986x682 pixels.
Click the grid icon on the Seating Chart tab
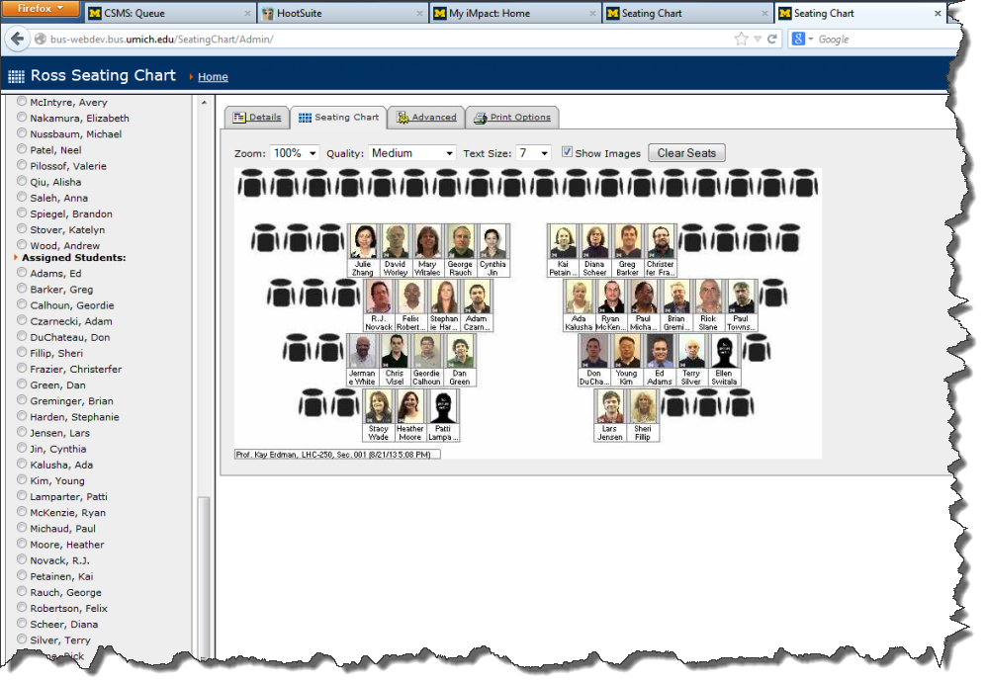307,116
